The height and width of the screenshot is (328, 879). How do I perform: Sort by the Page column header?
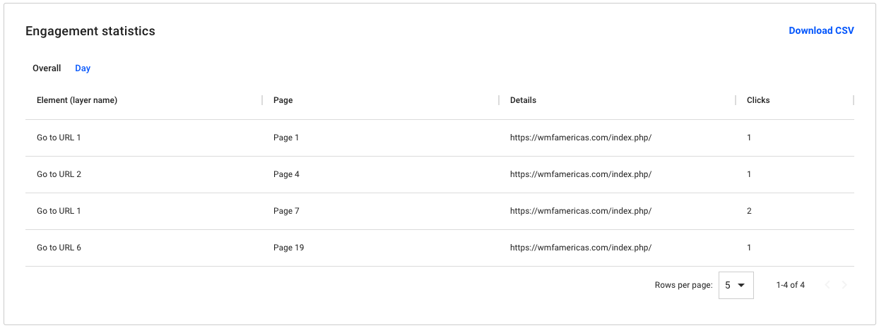pos(283,100)
